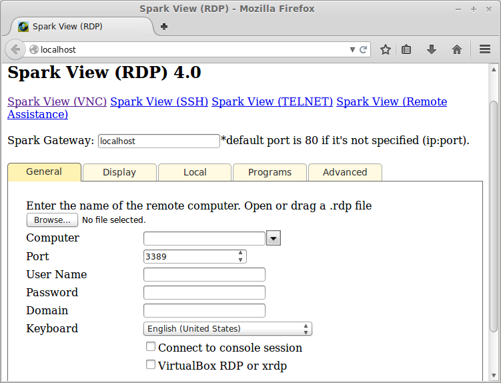Open the URL history dropdown arrow

(x=352, y=49)
